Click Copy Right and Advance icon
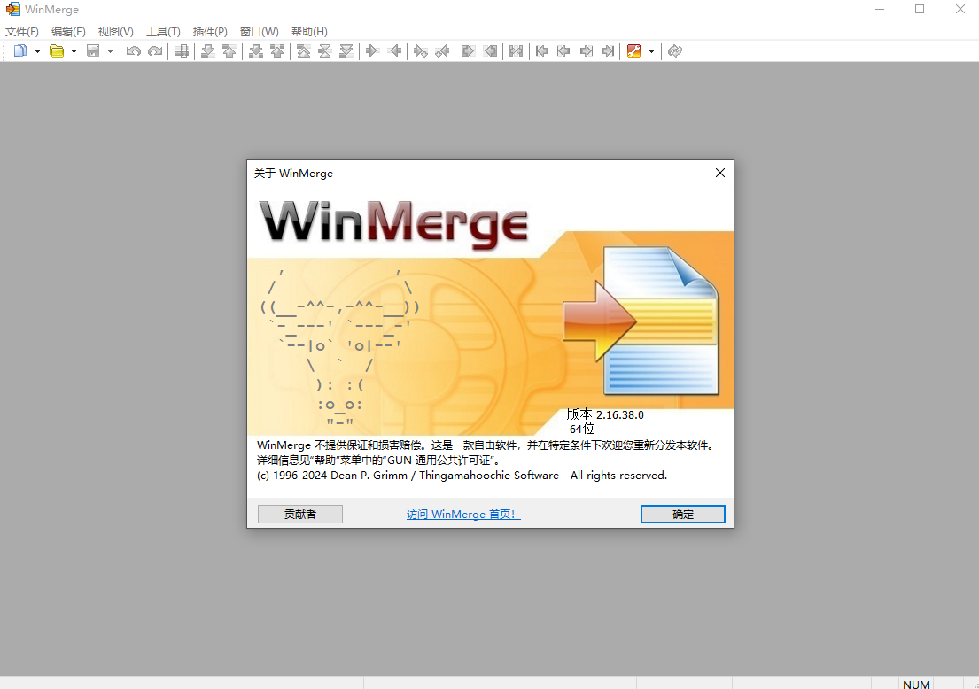 [420, 51]
